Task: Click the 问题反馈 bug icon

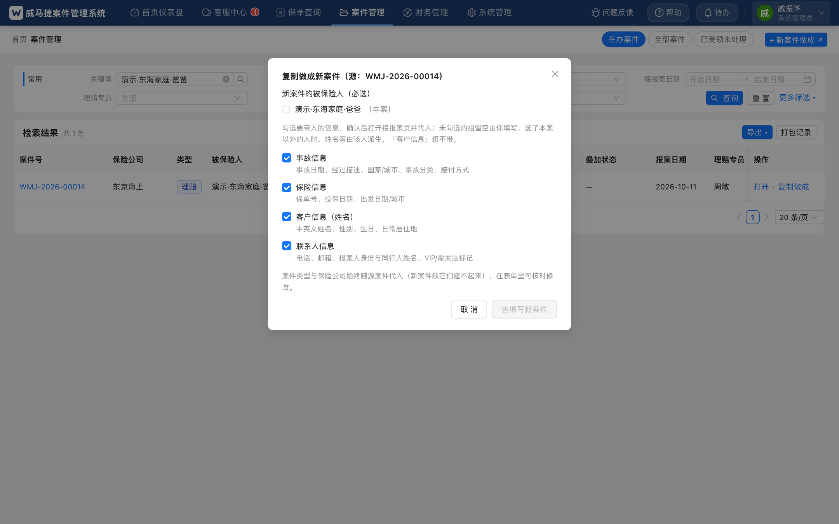Action: click(x=595, y=13)
